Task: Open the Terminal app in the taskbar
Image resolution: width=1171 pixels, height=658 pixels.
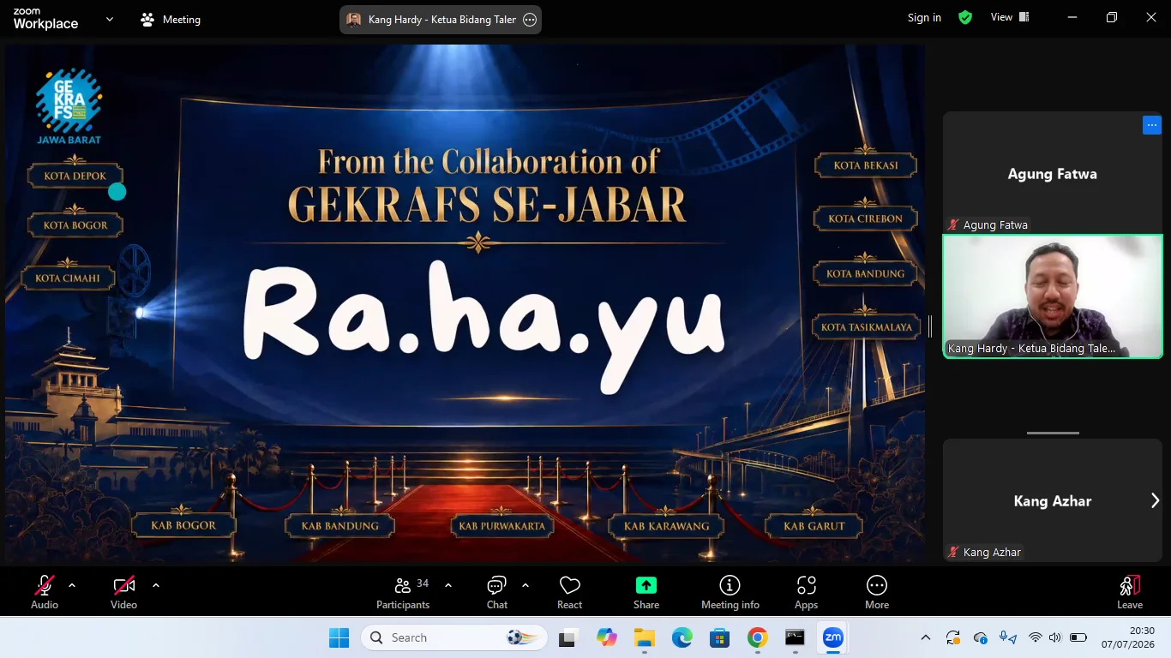Action: (795, 637)
